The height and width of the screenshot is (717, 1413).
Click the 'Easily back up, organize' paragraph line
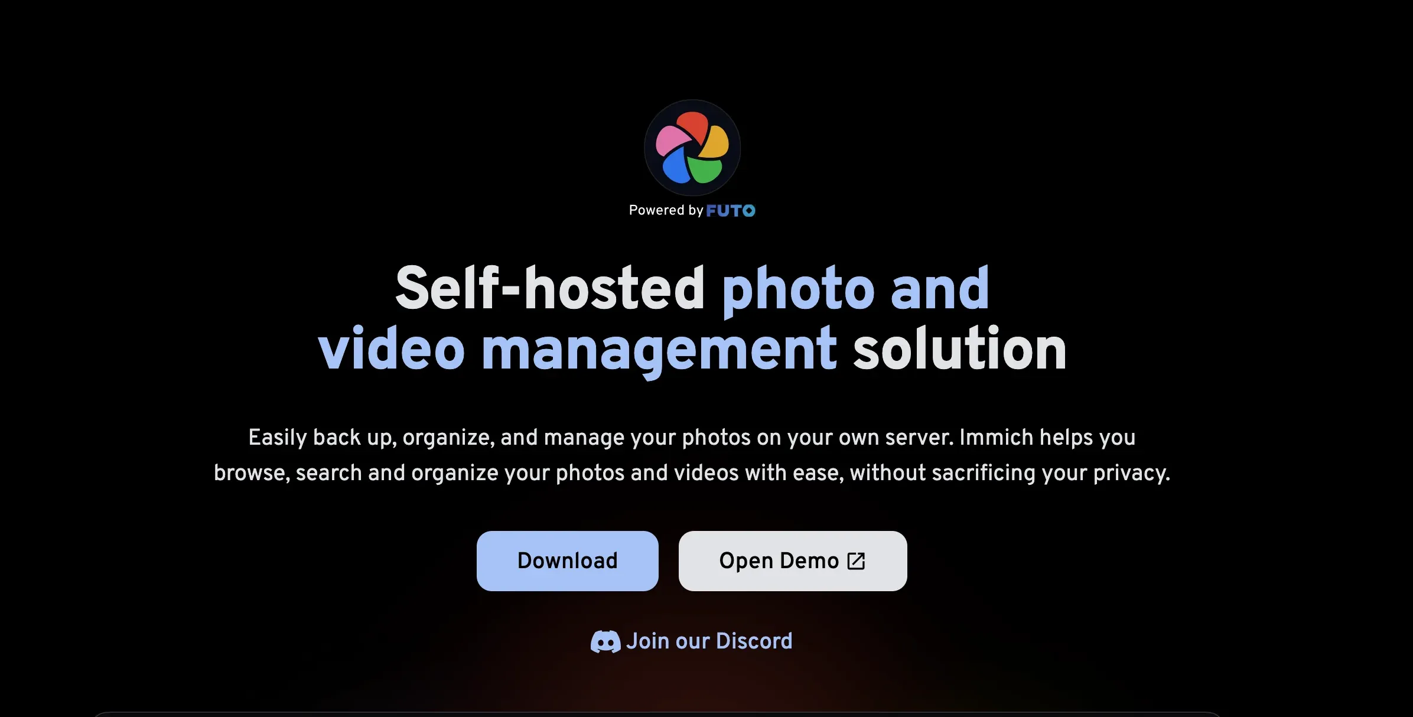click(692, 438)
